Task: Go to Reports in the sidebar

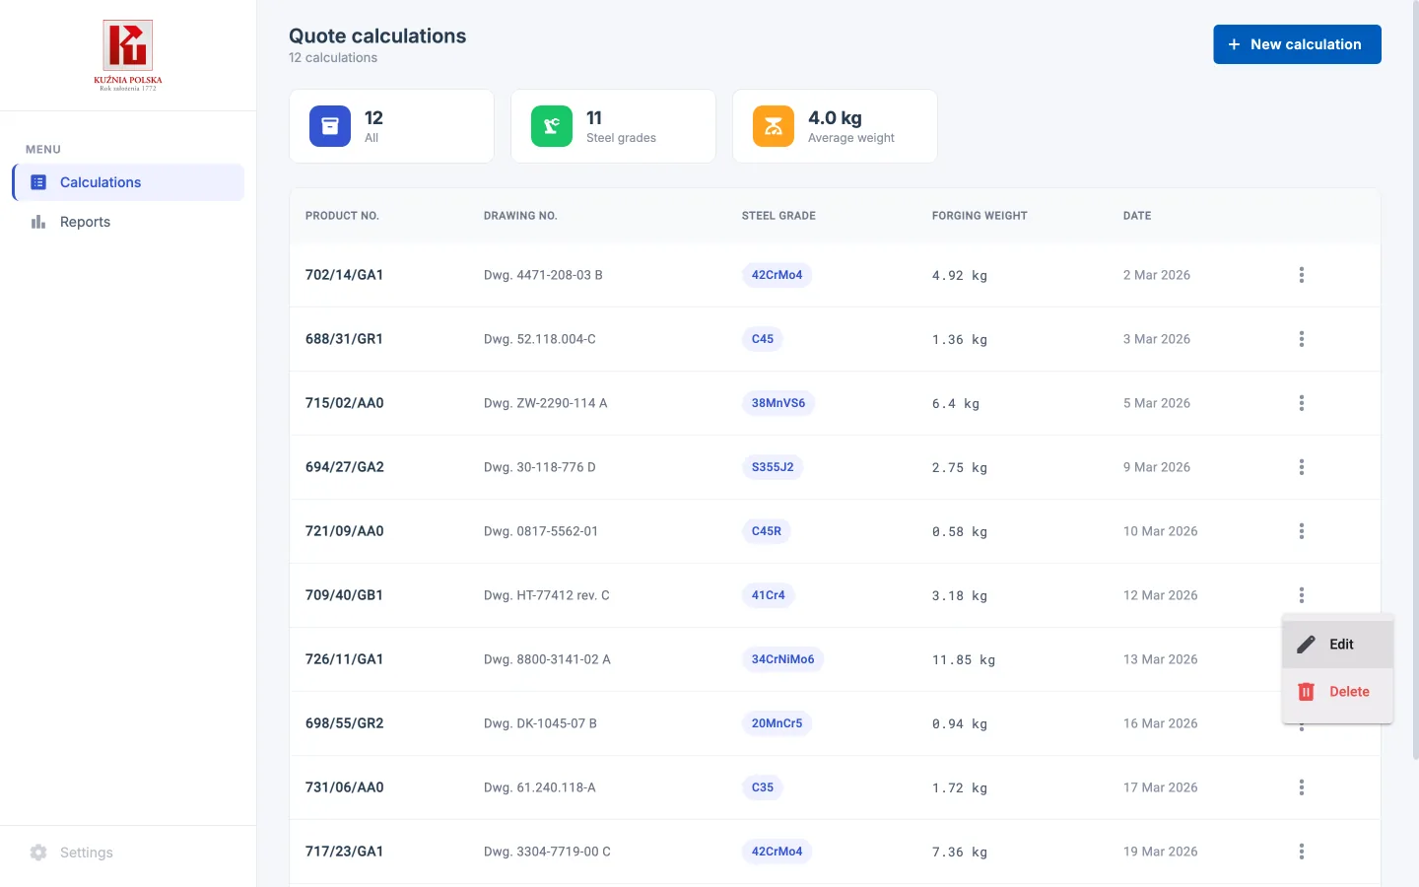Action: 129,222
